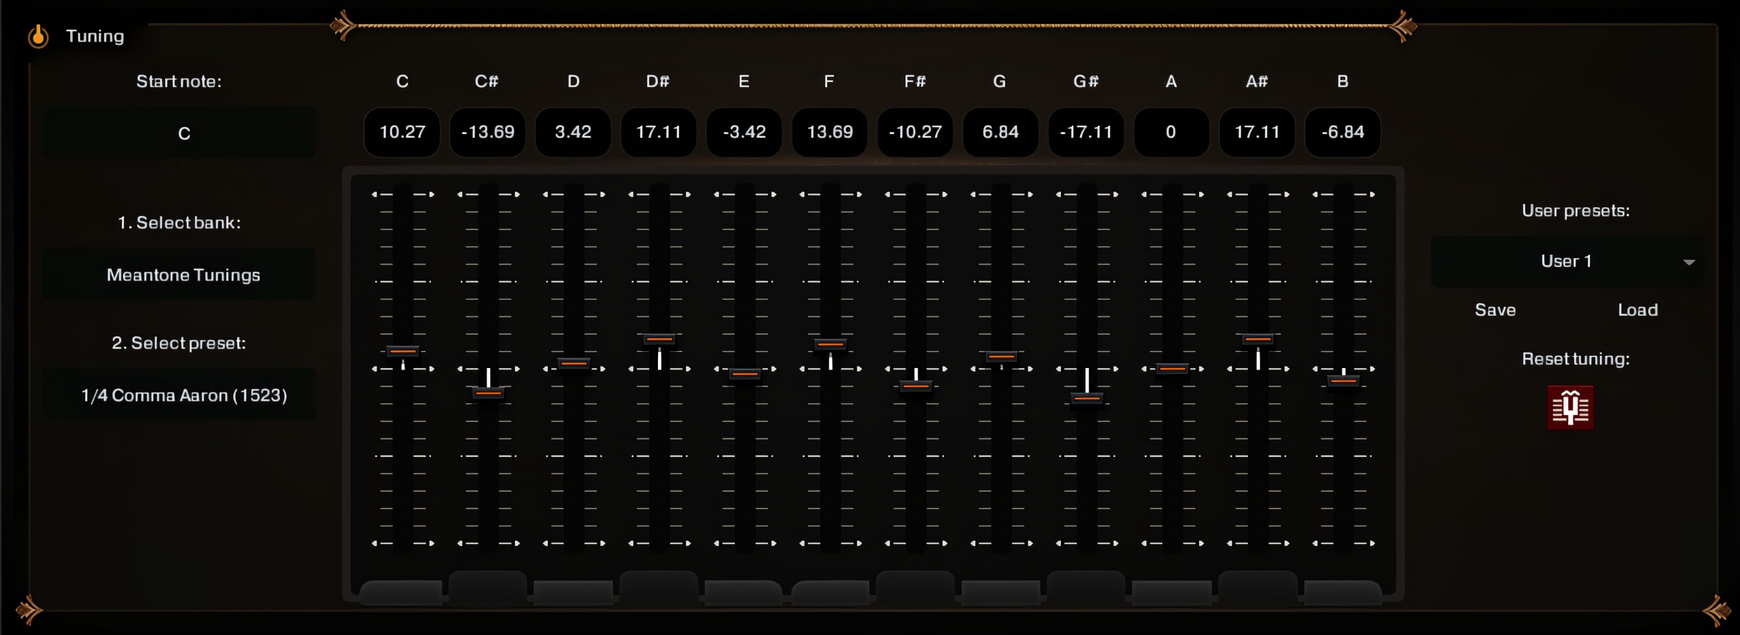
Task: Click the Reset tuning fork icon
Action: tap(1570, 407)
